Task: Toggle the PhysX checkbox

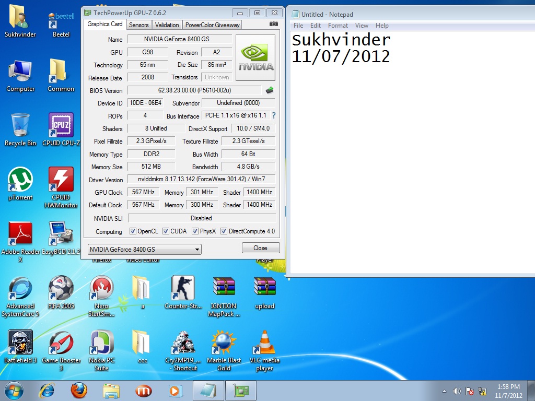Action: pyautogui.click(x=195, y=231)
